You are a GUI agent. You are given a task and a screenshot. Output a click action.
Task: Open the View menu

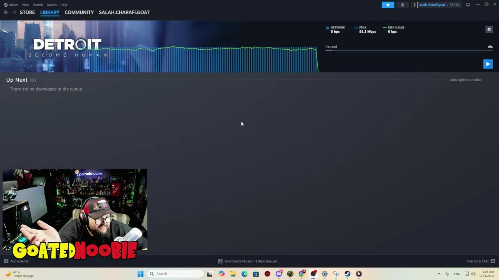[x=25, y=5]
